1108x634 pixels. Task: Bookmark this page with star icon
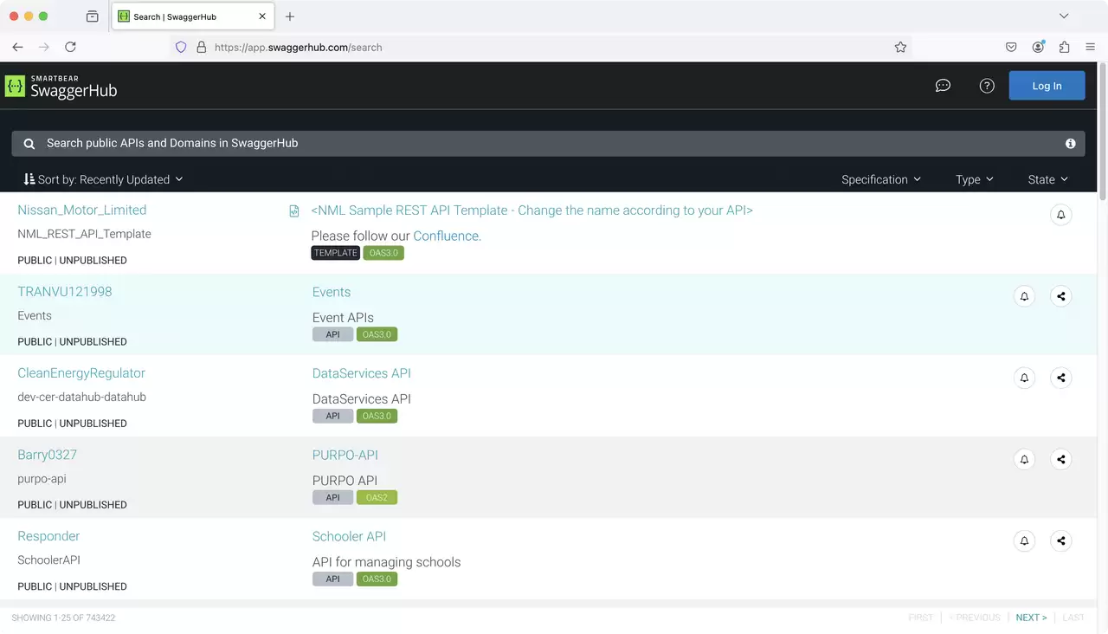point(900,48)
